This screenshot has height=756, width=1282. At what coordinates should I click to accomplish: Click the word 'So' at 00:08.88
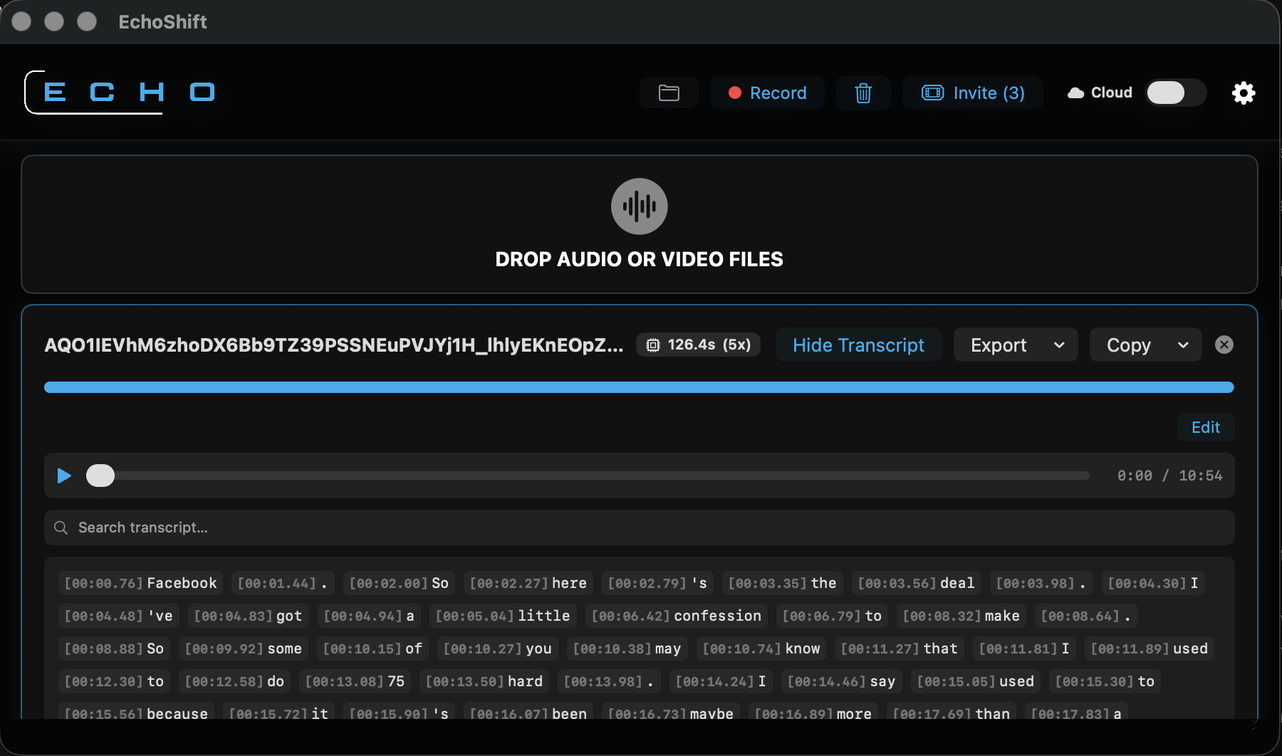114,649
